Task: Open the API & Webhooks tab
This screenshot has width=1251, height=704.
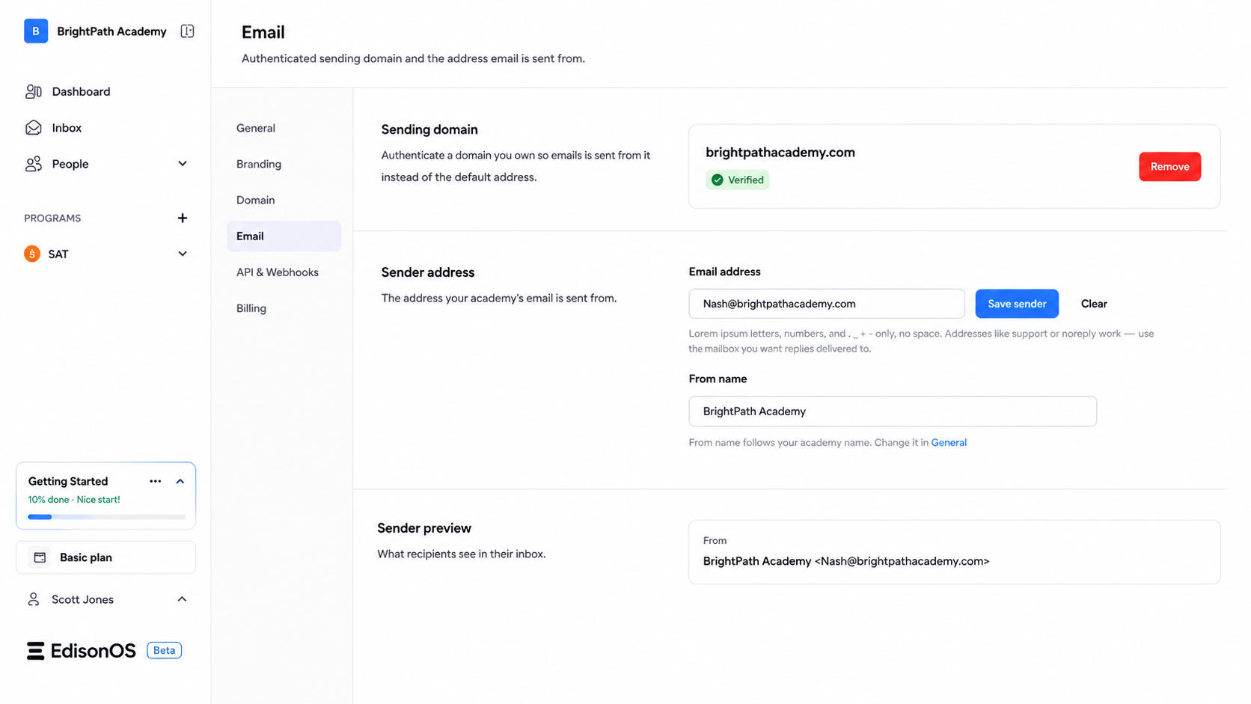Action: click(284, 272)
